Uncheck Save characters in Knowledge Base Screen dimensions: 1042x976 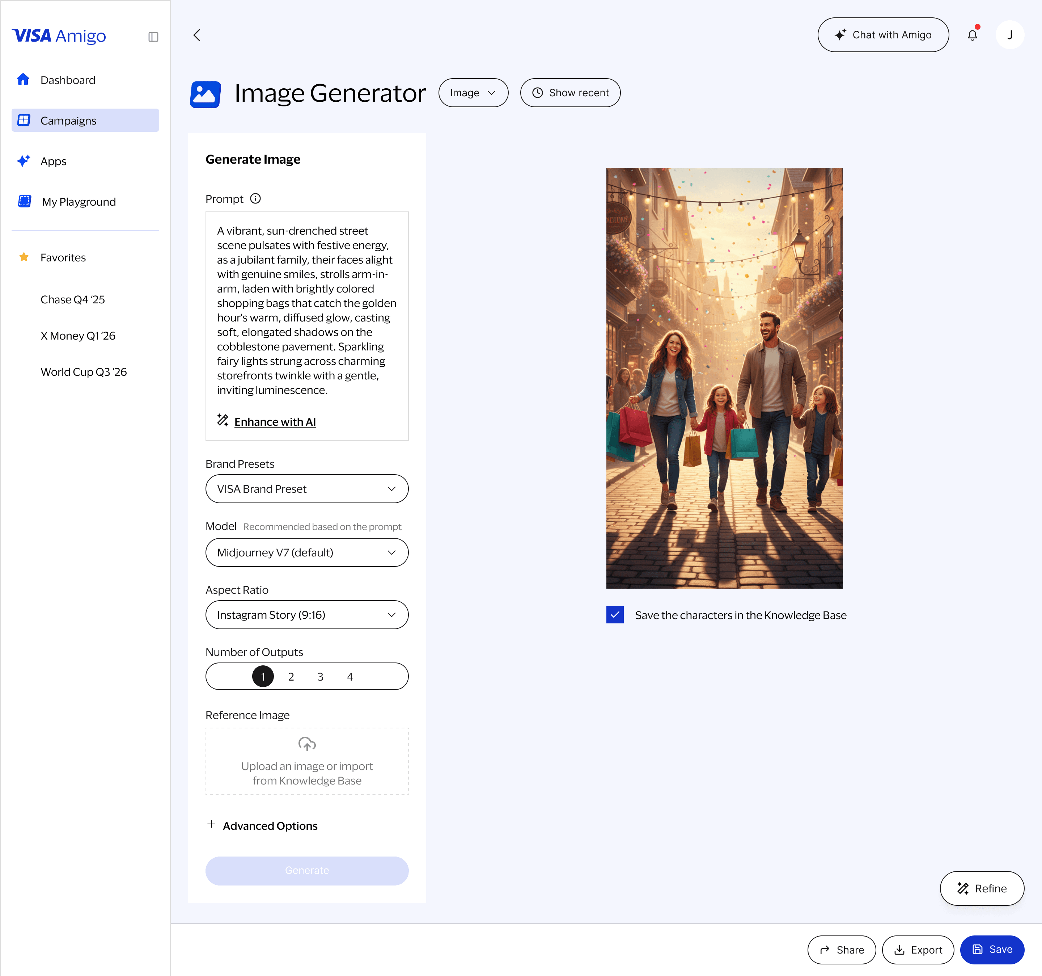pyautogui.click(x=615, y=615)
